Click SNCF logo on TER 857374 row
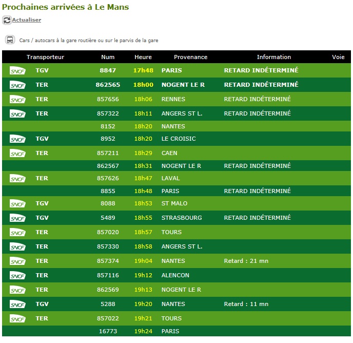 17,261
